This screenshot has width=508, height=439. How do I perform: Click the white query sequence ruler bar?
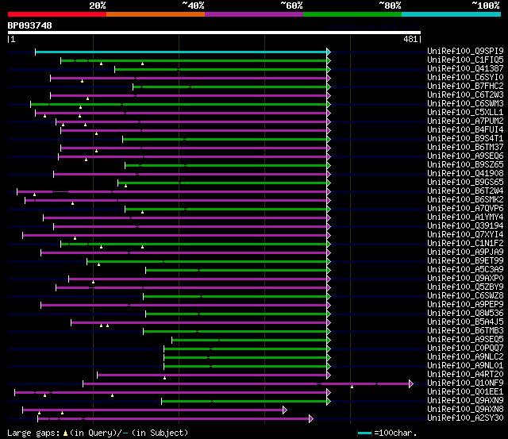click(x=214, y=33)
